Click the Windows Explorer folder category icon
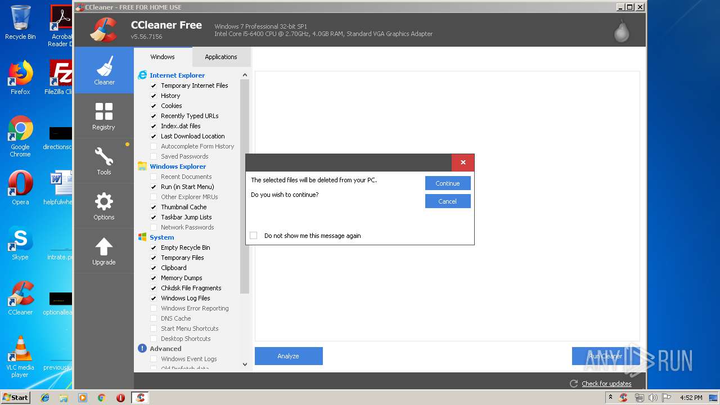This screenshot has height=405, width=720. pos(142,166)
